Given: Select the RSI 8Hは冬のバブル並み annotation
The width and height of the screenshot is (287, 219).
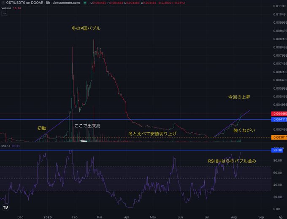Looking at the screenshot, I should (232, 161).
